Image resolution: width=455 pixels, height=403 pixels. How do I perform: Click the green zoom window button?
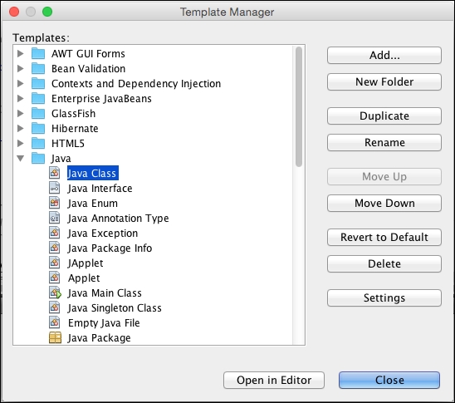coord(47,12)
